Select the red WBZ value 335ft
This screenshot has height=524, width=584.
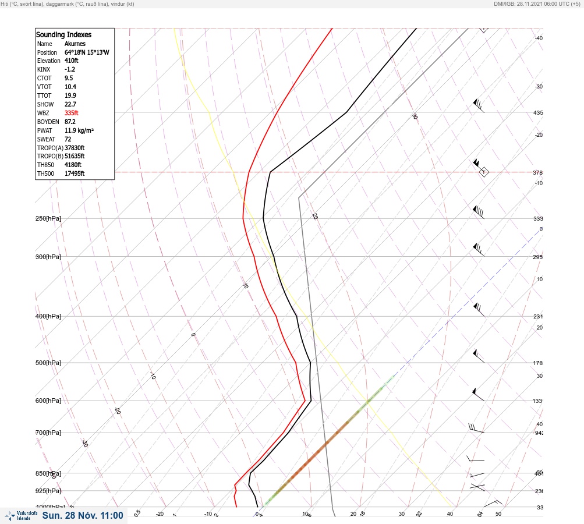(72, 113)
